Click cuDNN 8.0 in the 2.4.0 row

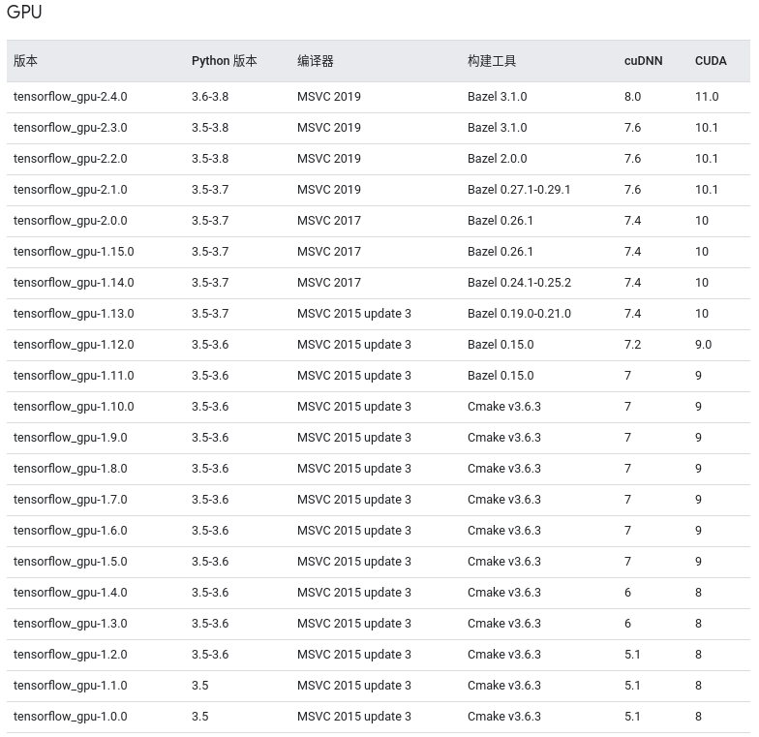[633, 97]
